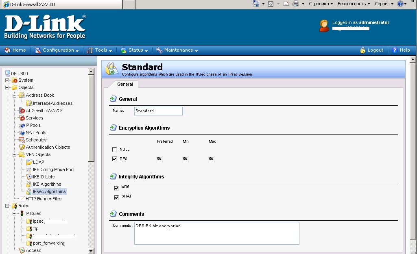Screen dimensions: 417x254
Task: Open the Страница browser menu
Action: tap(321, 4)
